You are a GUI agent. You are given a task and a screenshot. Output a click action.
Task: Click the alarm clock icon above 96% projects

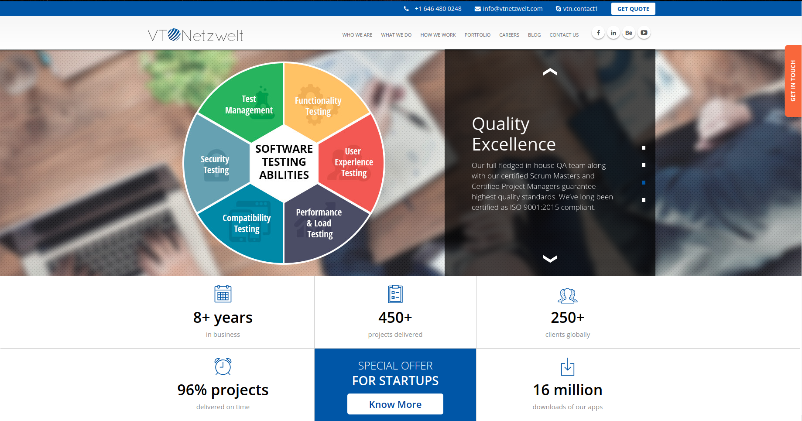pyautogui.click(x=223, y=366)
